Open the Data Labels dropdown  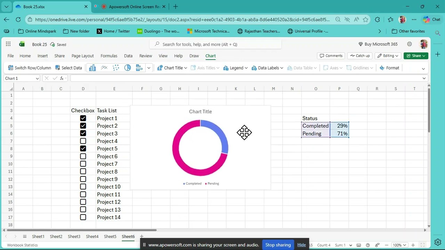tap(267, 68)
